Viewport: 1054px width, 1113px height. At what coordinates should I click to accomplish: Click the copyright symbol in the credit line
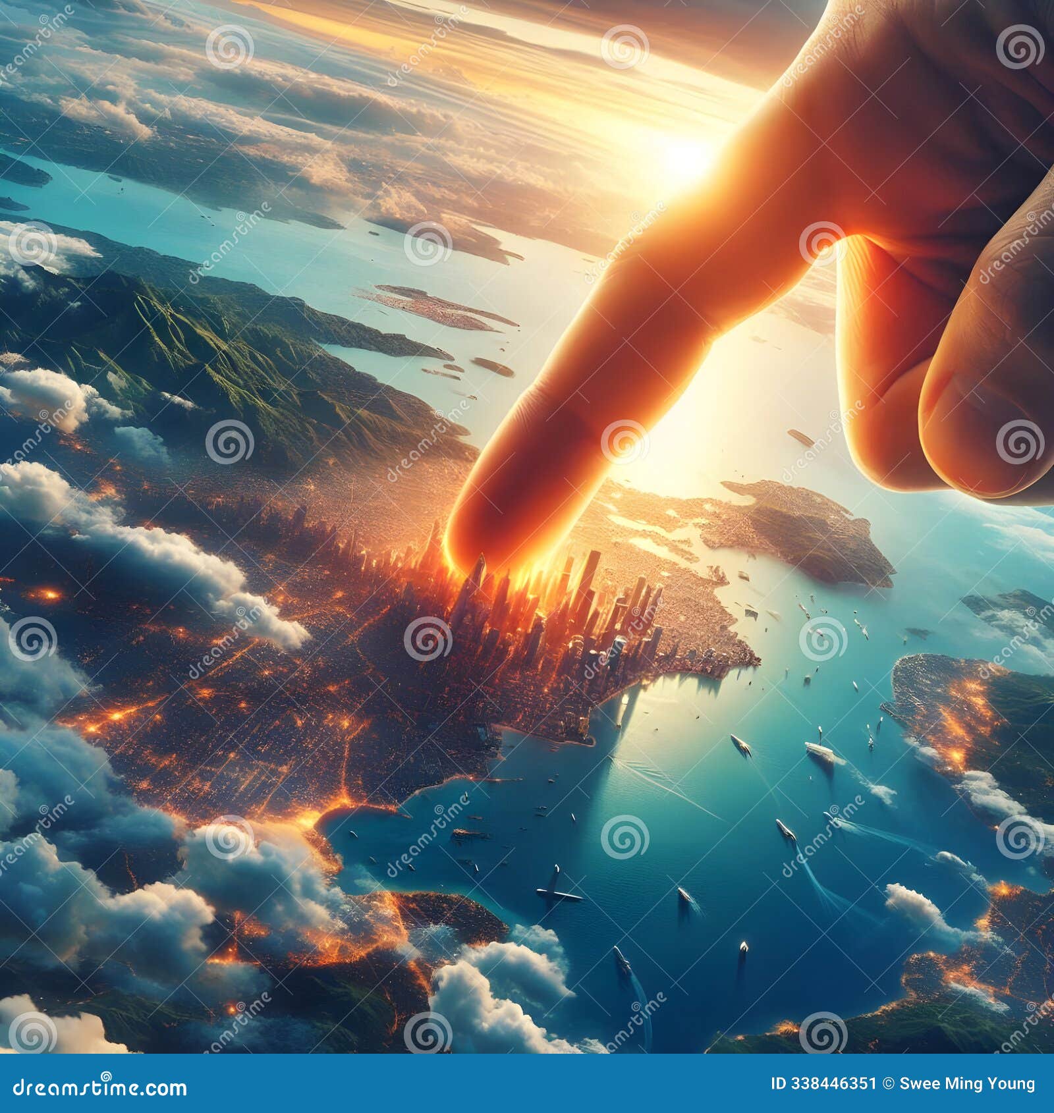point(887,1085)
